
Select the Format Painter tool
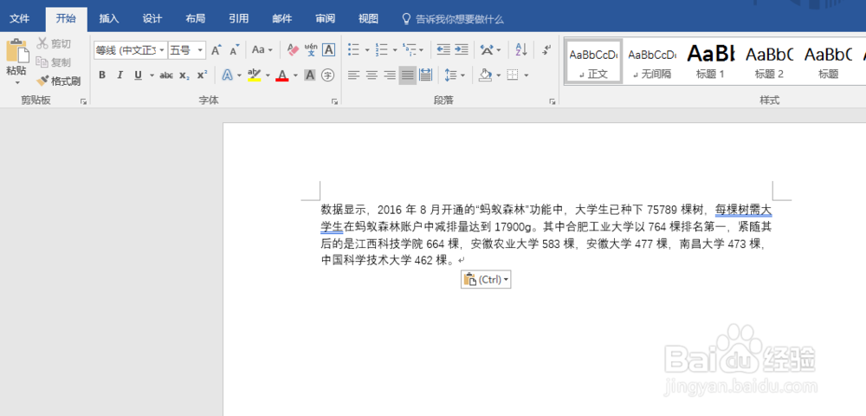pos(59,81)
